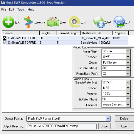Image resolution: width=134 pixels, height=134 pixels.
Task: Open the Volume 100% dropdown
Action: (128, 94)
